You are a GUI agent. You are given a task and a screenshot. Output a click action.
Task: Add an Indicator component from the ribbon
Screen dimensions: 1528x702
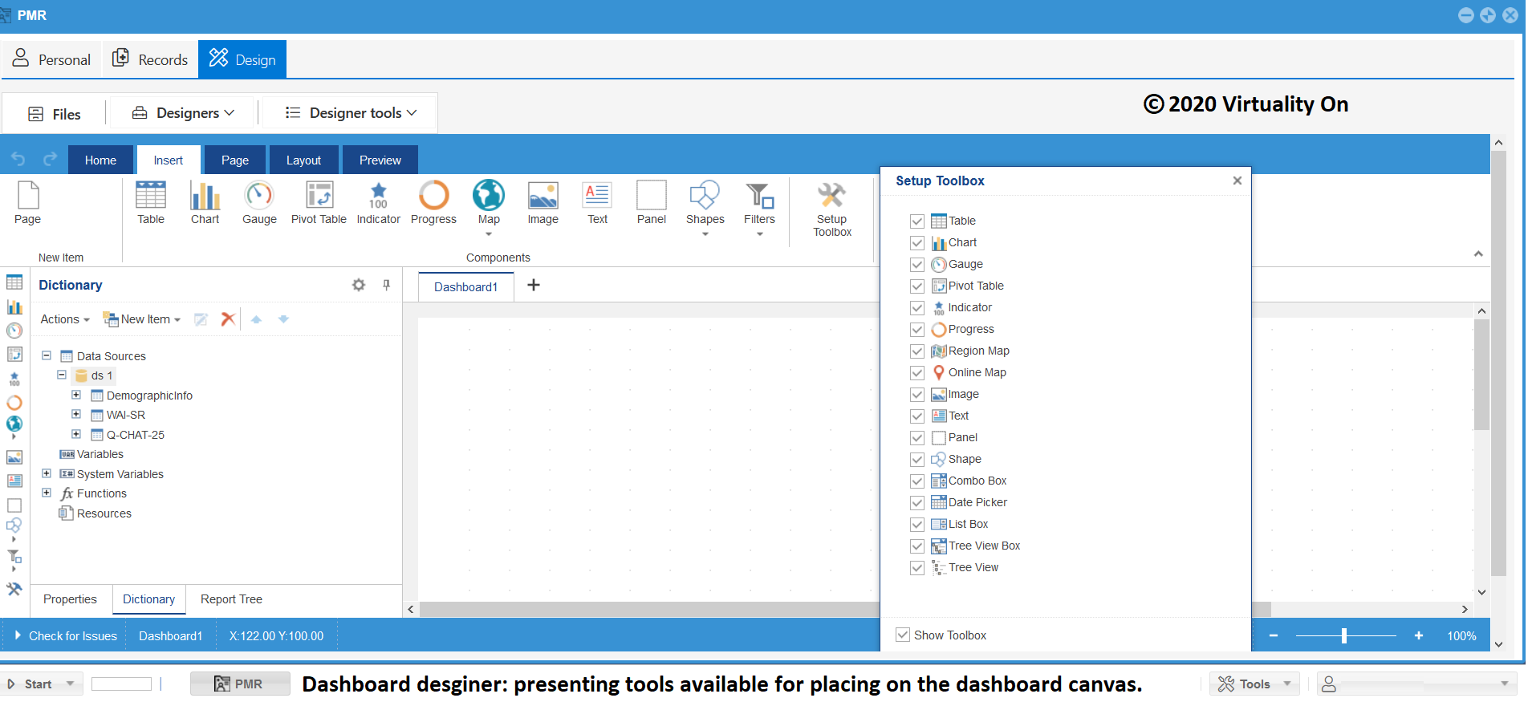pyautogui.click(x=378, y=202)
